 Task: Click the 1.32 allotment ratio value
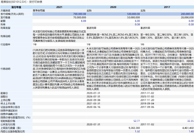(137, 131)
